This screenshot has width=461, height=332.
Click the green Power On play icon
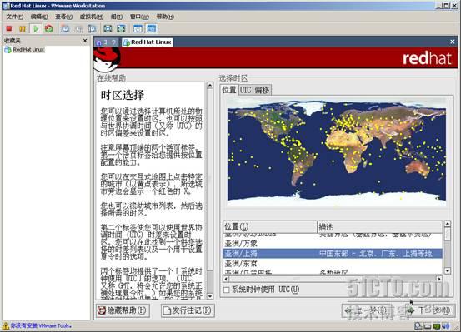pyautogui.click(x=36, y=28)
